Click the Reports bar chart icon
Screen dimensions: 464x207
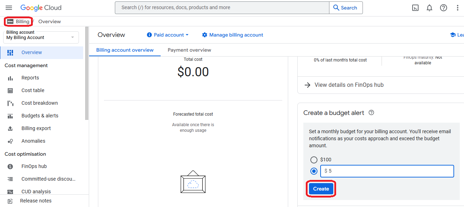10,78
